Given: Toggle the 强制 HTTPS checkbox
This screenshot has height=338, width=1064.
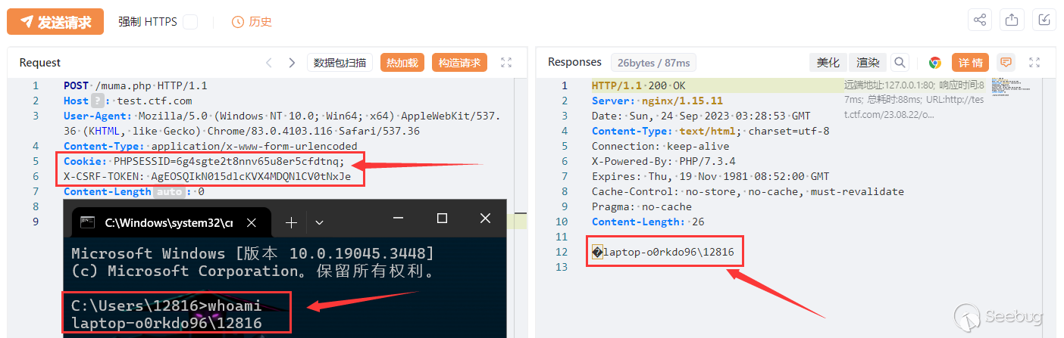Looking at the screenshot, I should [190, 22].
